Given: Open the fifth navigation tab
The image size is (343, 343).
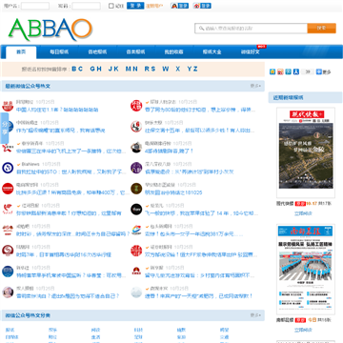Looking at the screenshot, I should pyautogui.click(x=173, y=52).
